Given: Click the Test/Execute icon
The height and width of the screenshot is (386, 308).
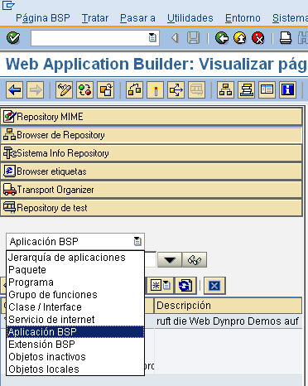Looking at the screenshot, I should 176,89.
